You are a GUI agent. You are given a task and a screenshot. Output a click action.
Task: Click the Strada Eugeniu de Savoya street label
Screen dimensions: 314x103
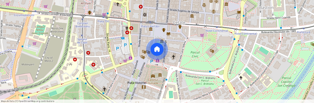tap(184, 11)
